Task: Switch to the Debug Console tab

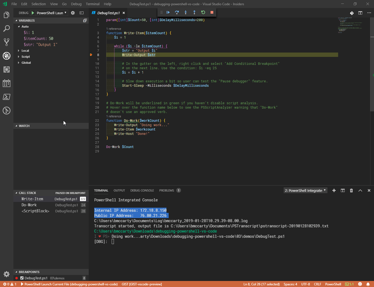Action: (142, 190)
